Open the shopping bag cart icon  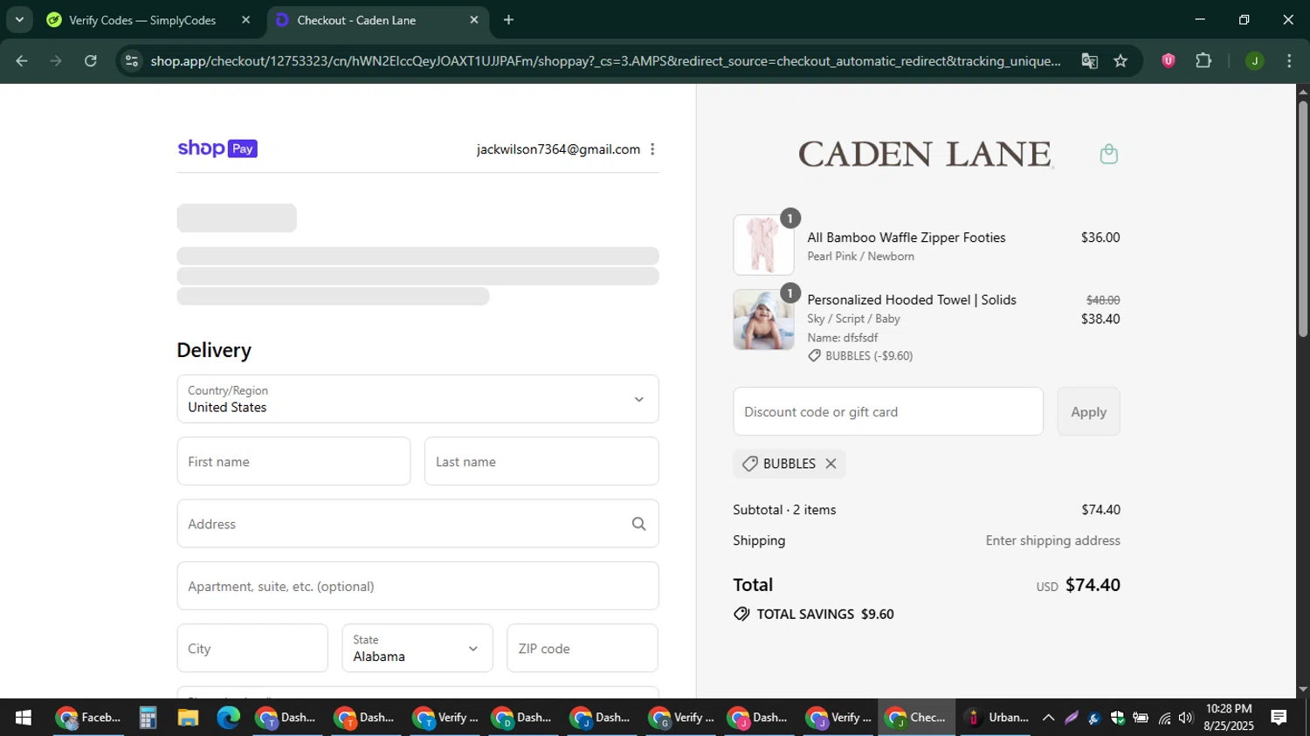pos(1108,155)
